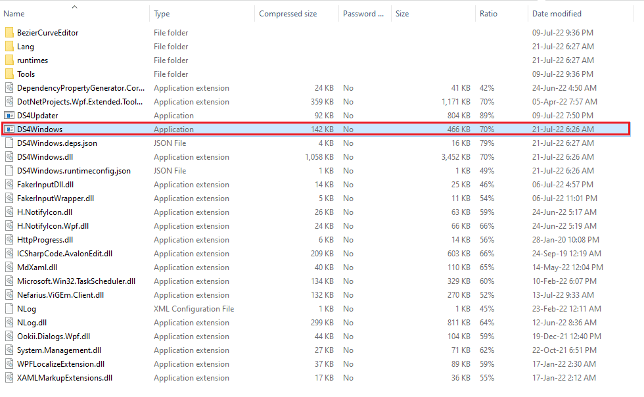Select NLog.dll file name
This screenshot has width=644, height=397.
32,323
